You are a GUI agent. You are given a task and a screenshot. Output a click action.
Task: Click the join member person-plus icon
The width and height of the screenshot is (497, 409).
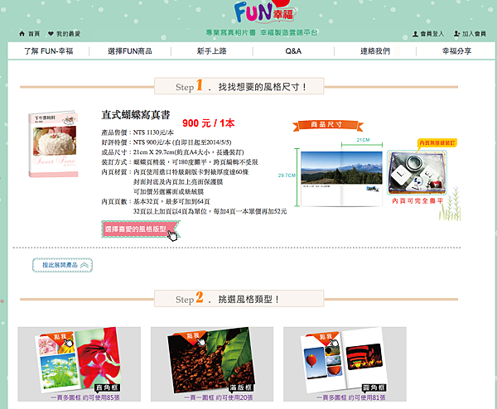456,34
